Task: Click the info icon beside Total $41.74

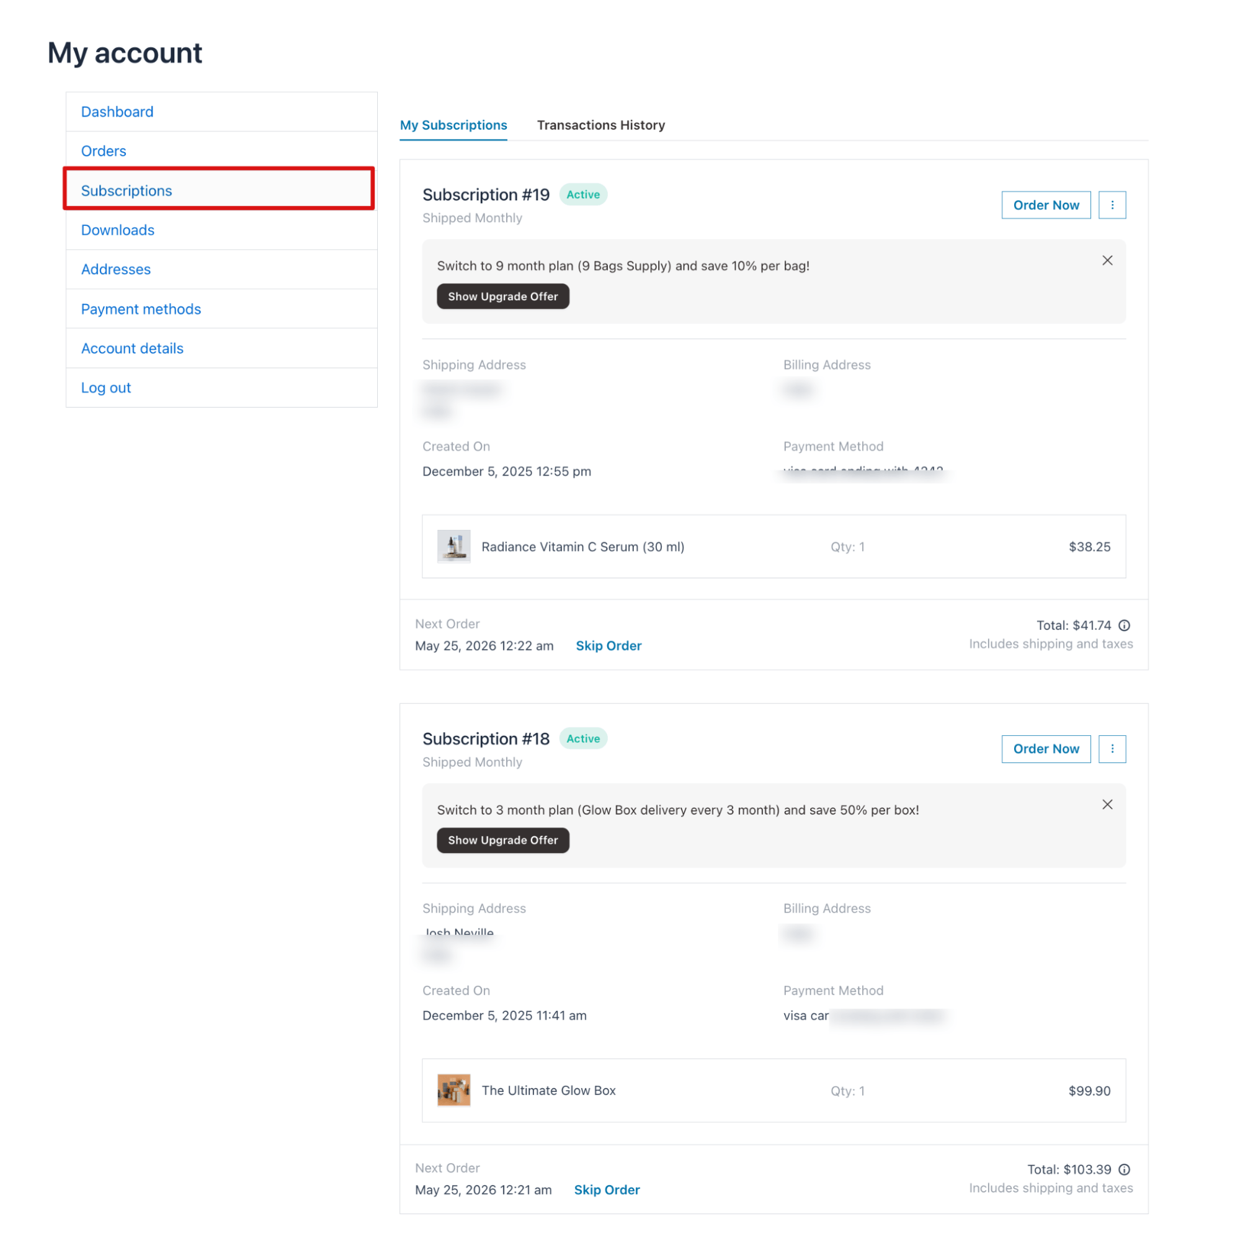Action: pos(1125,625)
